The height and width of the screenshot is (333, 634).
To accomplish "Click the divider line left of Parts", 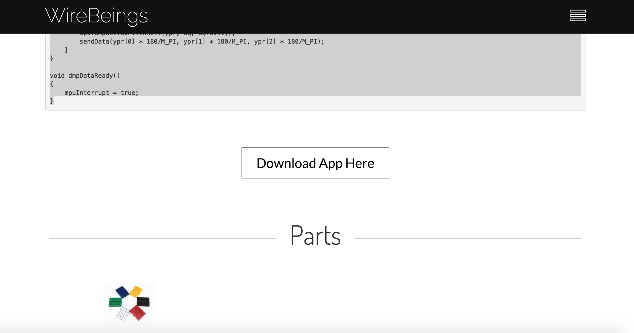I will click(163, 238).
